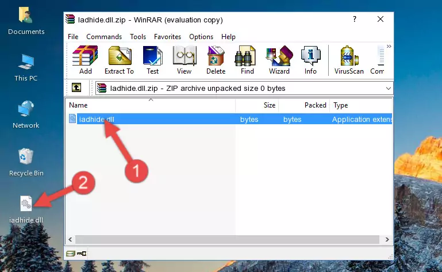Viewport: 442px width, 272px height.
Task: Click Application extension type cell
Action: (x=362, y=120)
